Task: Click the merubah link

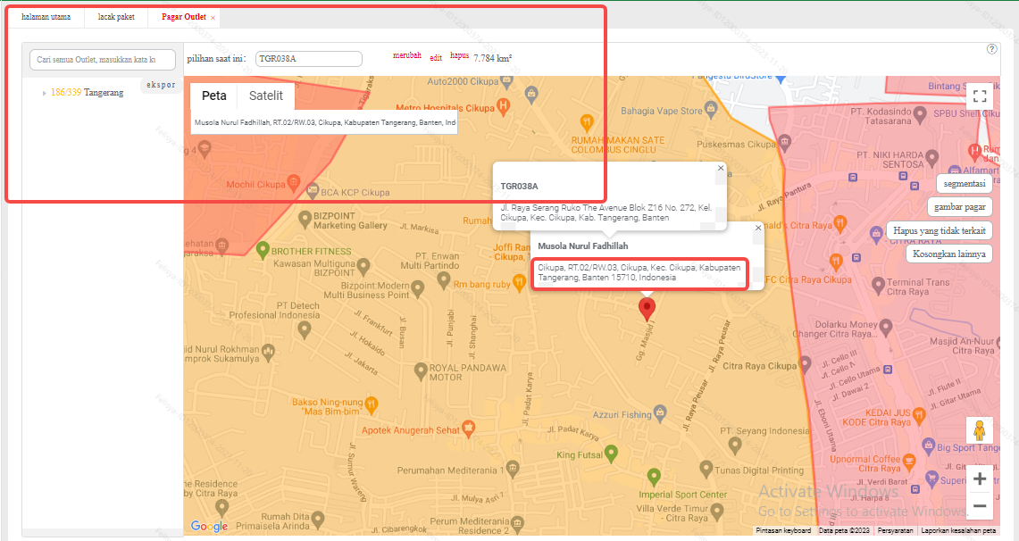Action: click(x=407, y=56)
